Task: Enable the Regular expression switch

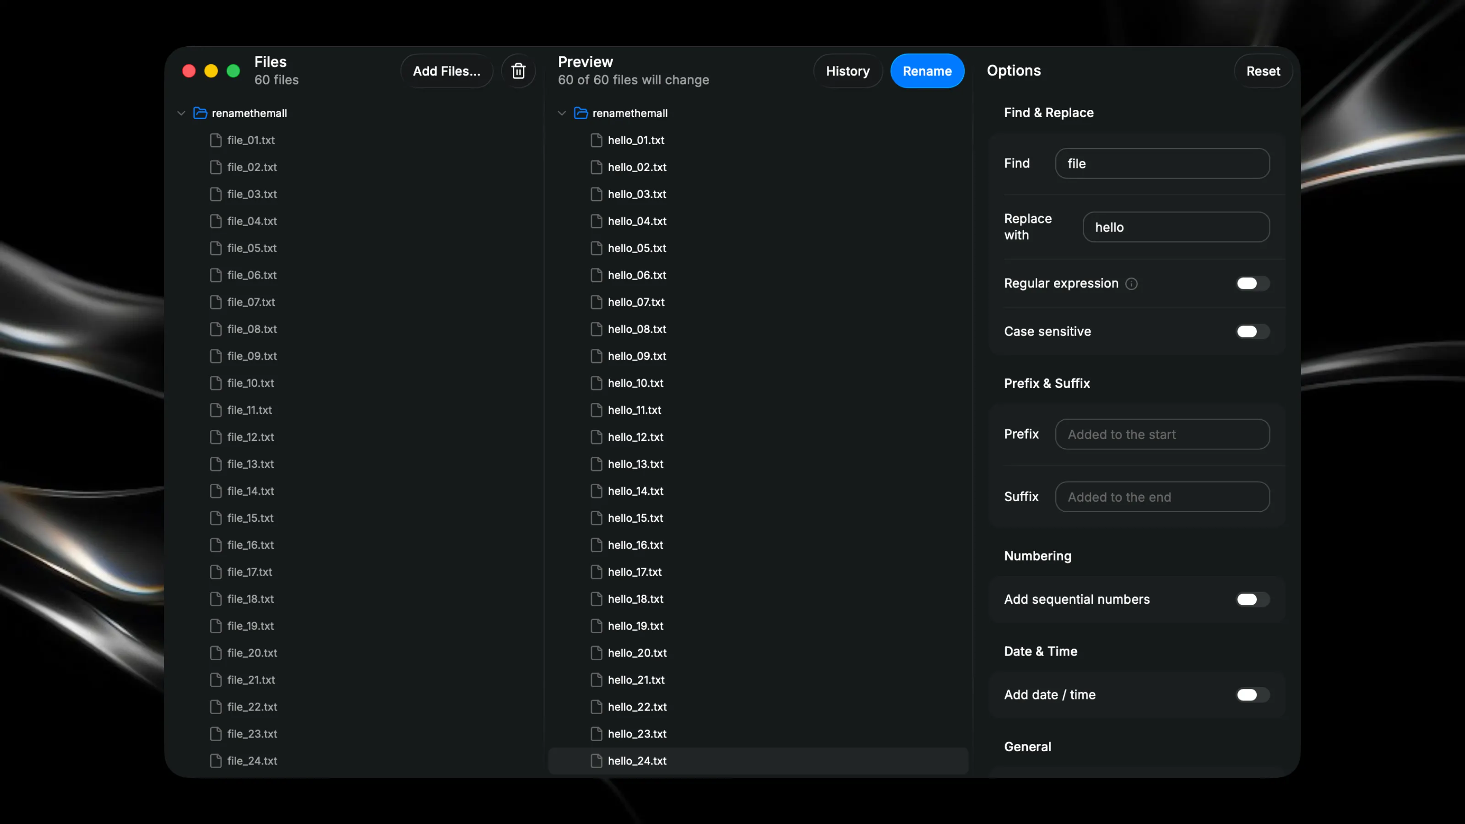Action: 1253,284
